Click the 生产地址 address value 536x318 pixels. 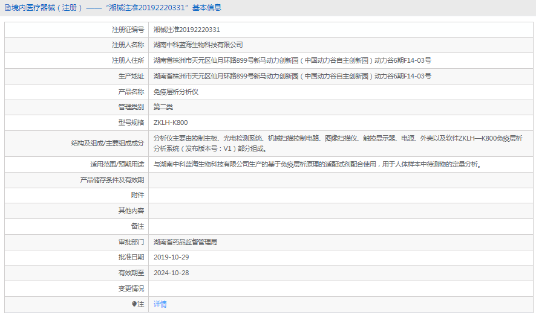[x=292, y=77]
